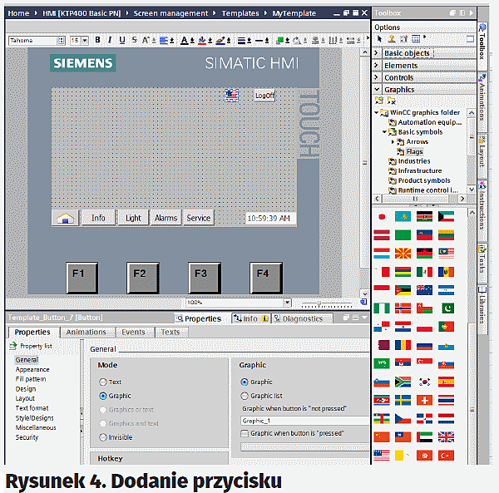
Task: Select the Text mode radio button
Action: tap(103, 382)
